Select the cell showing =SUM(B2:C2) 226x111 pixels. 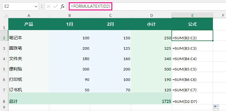pyautogui.click(x=192, y=36)
